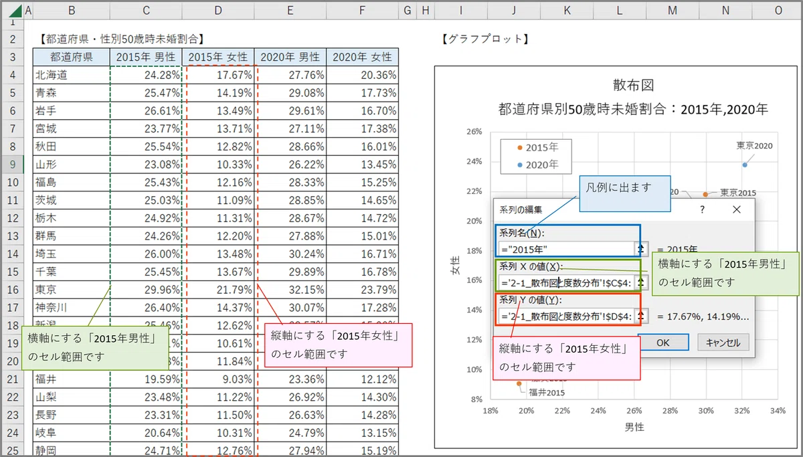Image resolution: width=803 pixels, height=457 pixels.
Task: Select the 北海道 cell
Action: tap(71, 75)
